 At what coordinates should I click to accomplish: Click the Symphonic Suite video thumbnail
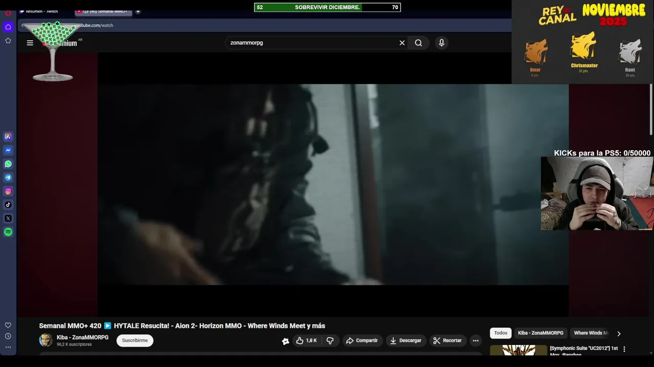518,351
